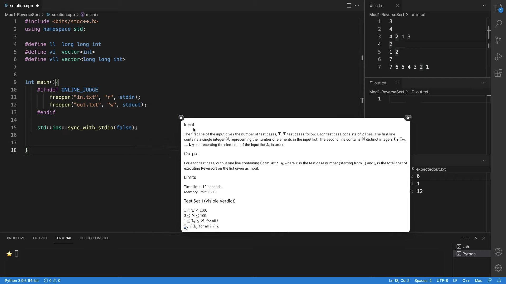
Task: Click the C++ language mode button
Action: click(x=466, y=281)
